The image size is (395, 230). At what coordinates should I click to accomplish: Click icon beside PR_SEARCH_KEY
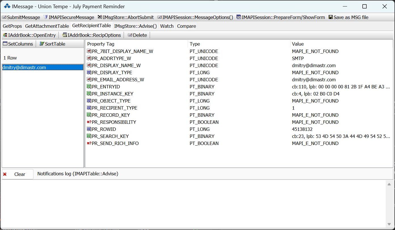coord(89,136)
